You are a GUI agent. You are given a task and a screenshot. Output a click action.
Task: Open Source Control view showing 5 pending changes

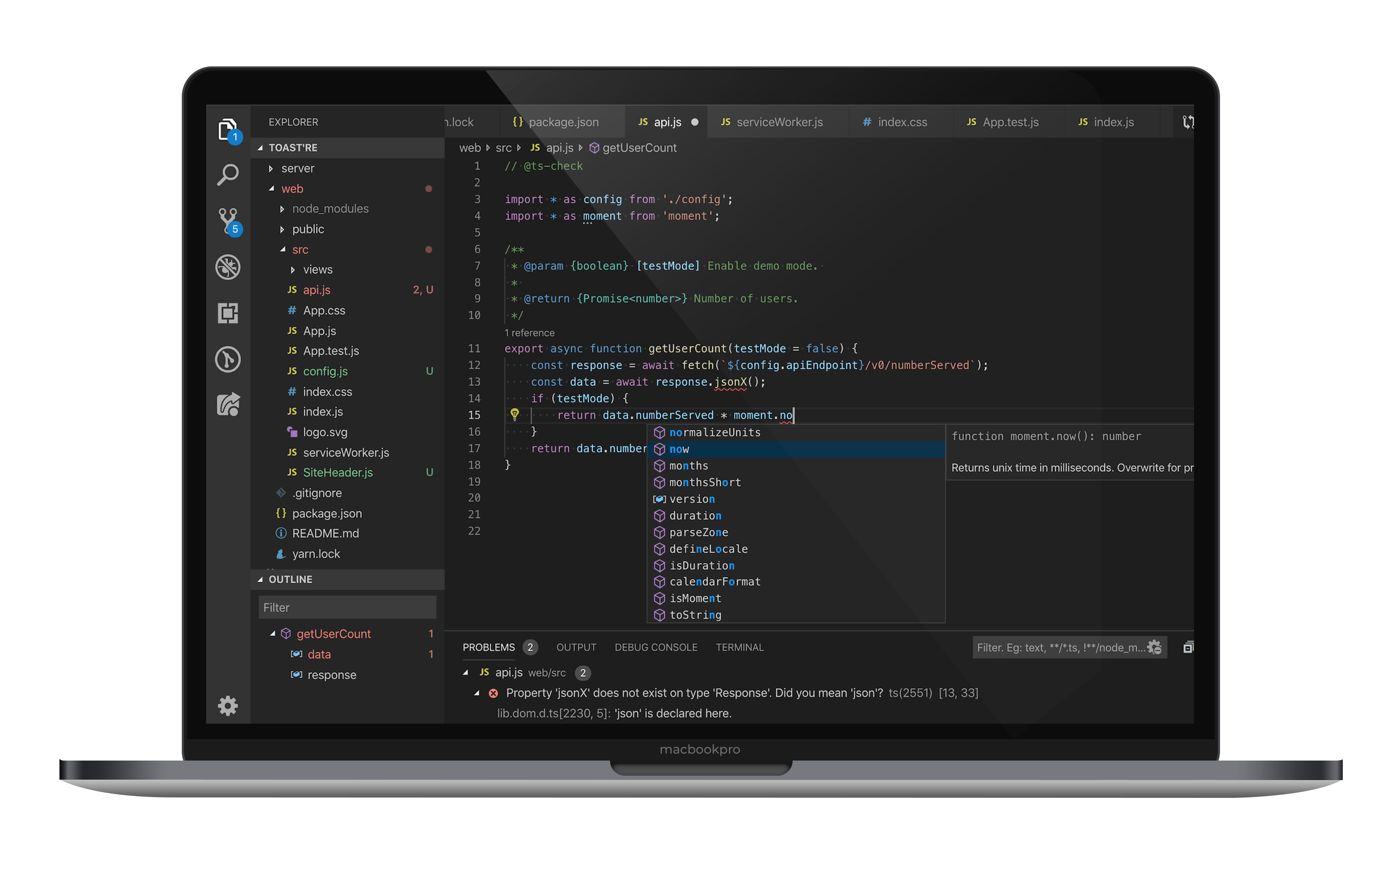228,221
